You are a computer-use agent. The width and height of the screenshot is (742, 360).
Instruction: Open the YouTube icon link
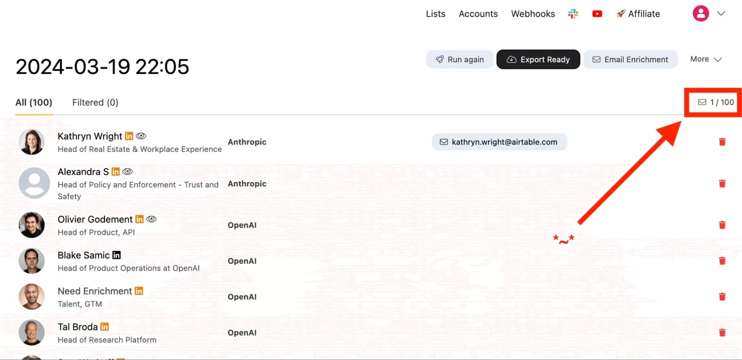[597, 14]
